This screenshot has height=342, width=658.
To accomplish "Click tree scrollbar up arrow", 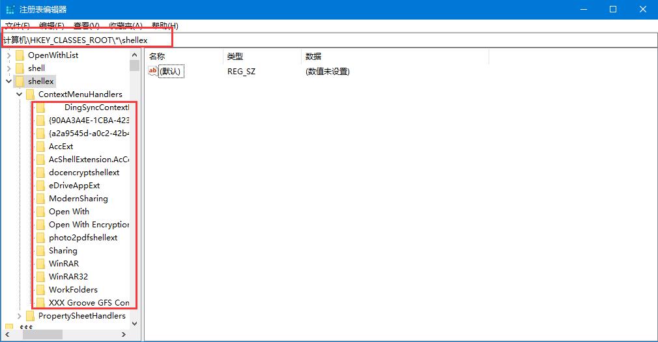I will [x=135, y=55].
